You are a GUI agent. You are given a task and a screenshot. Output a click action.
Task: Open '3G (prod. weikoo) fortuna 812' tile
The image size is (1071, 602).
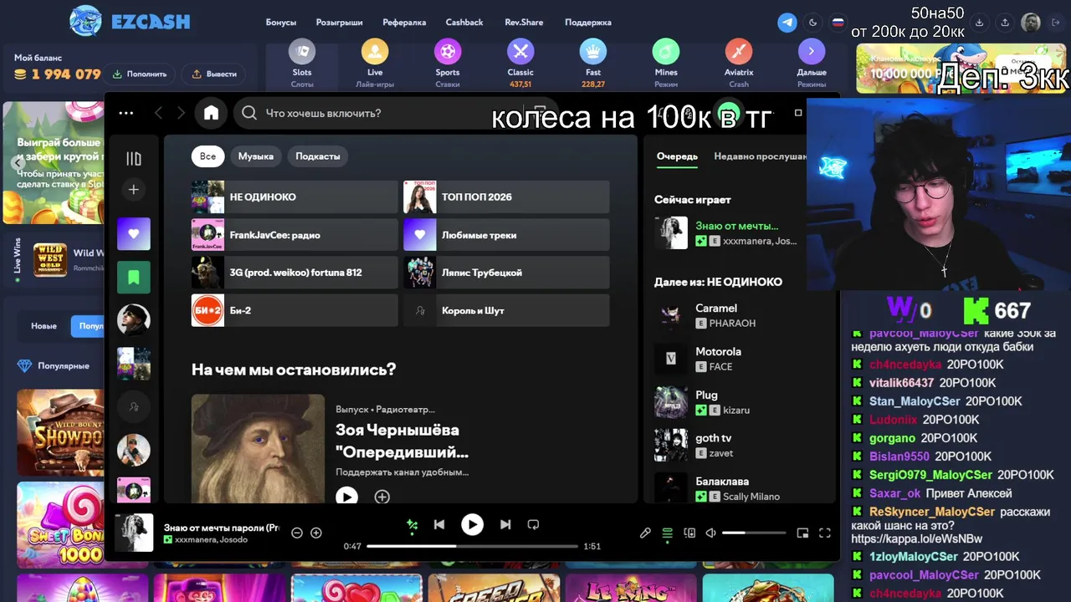click(x=295, y=273)
